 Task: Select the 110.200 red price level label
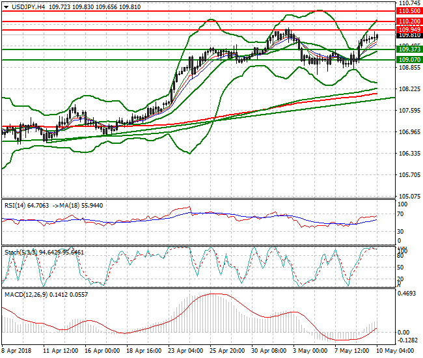(409, 21)
